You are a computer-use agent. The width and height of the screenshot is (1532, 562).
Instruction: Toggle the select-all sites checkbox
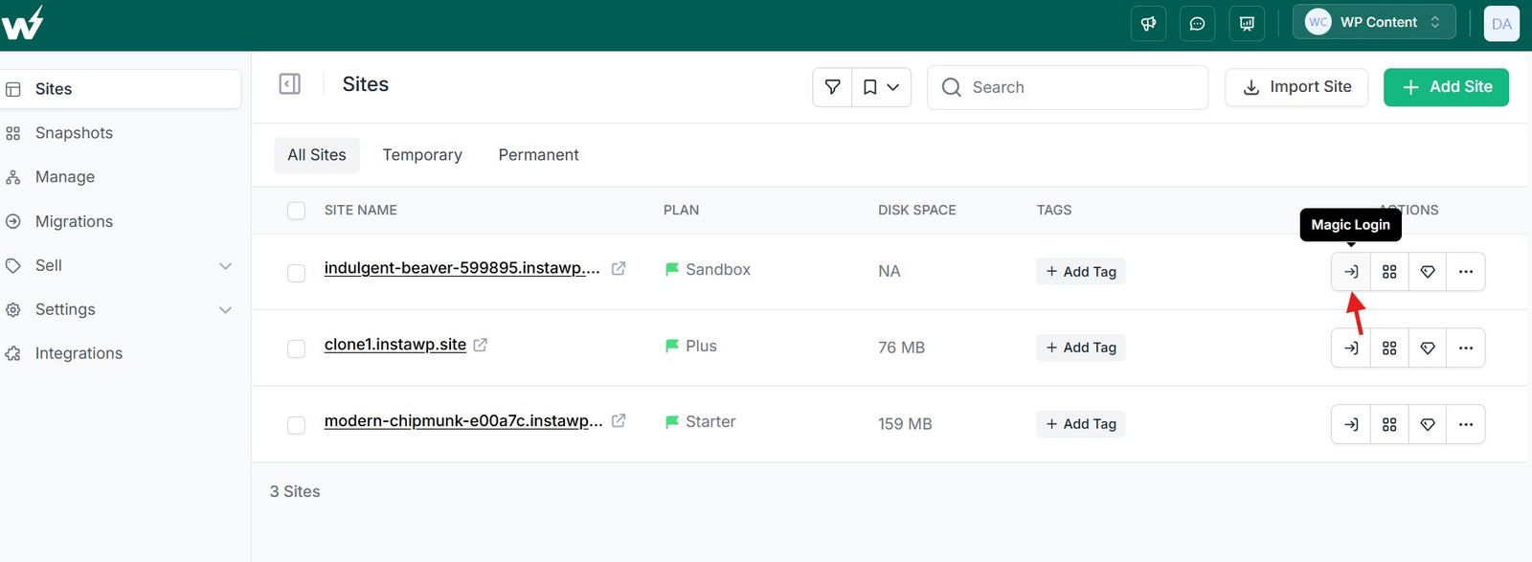click(x=297, y=211)
